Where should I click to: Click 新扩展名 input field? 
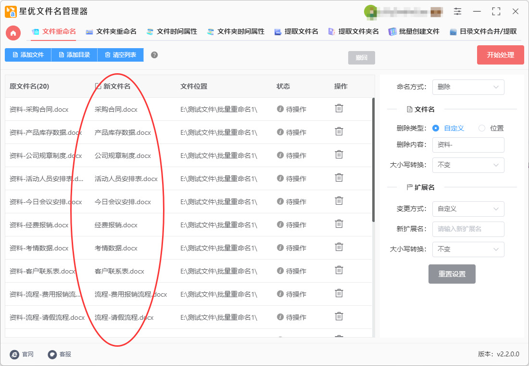pos(468,229)
